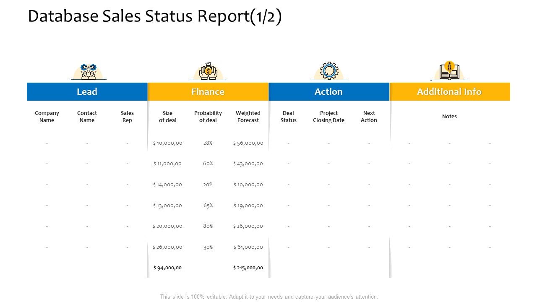Select weighted forecast $ 56,000,00
This screenshot has width=537, height=302.
tap(248, 143)
